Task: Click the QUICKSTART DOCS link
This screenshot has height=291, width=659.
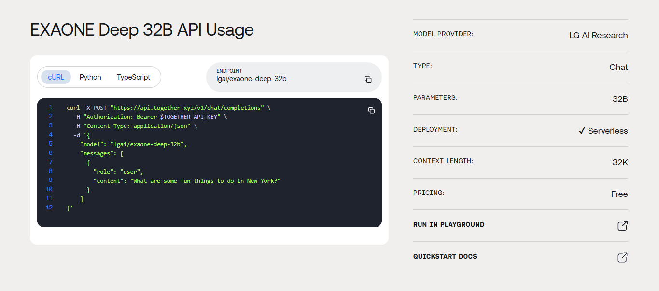Action: click(445, 256)
